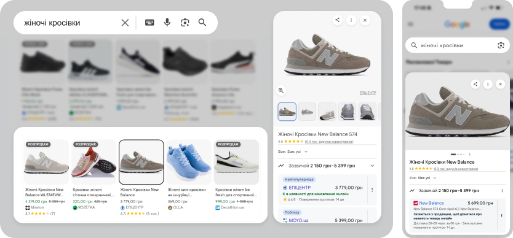Open the ЕПІЦЕНТР image source link under product photo
The image size is (513, 238).
(x=368, y=93)
